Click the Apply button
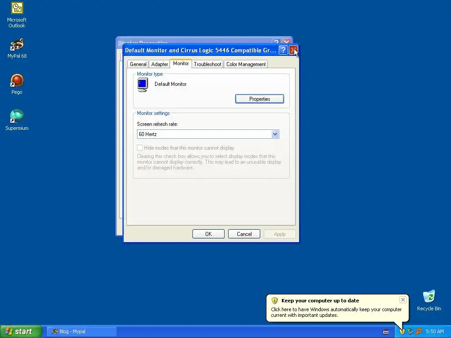451x338 pixels. (280, 234)
